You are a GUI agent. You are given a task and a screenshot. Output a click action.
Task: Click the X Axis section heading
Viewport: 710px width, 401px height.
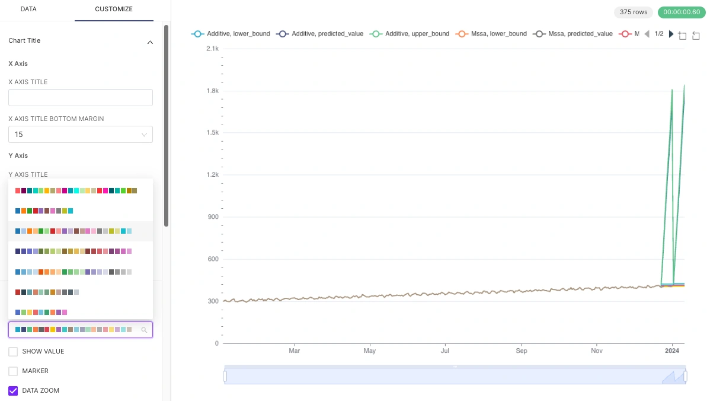(x=18, y=64)
